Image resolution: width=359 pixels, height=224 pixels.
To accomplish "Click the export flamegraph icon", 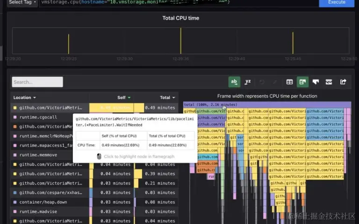I will point(343,82).
